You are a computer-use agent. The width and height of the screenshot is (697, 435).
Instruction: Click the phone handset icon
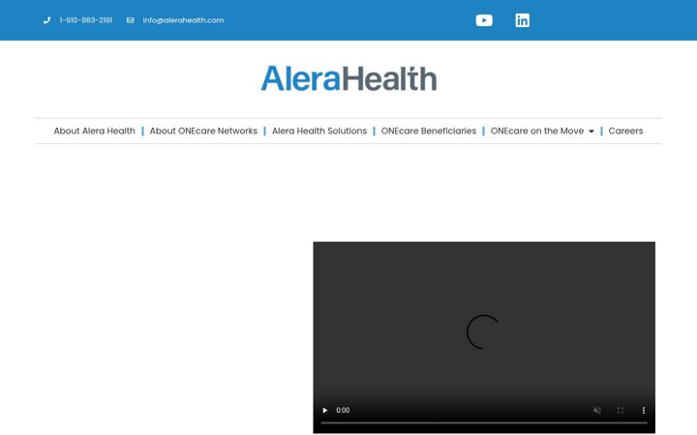(x=46, y=20)
